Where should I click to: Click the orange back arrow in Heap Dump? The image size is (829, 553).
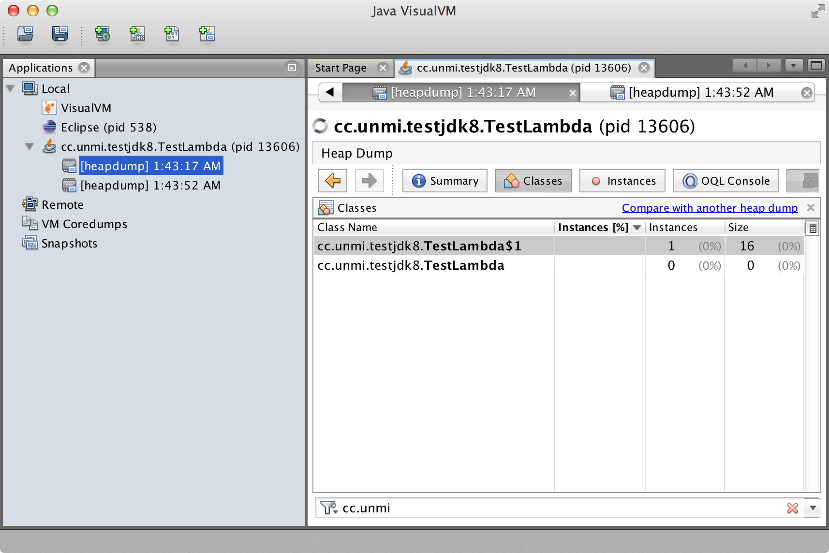tap(333, 181)
